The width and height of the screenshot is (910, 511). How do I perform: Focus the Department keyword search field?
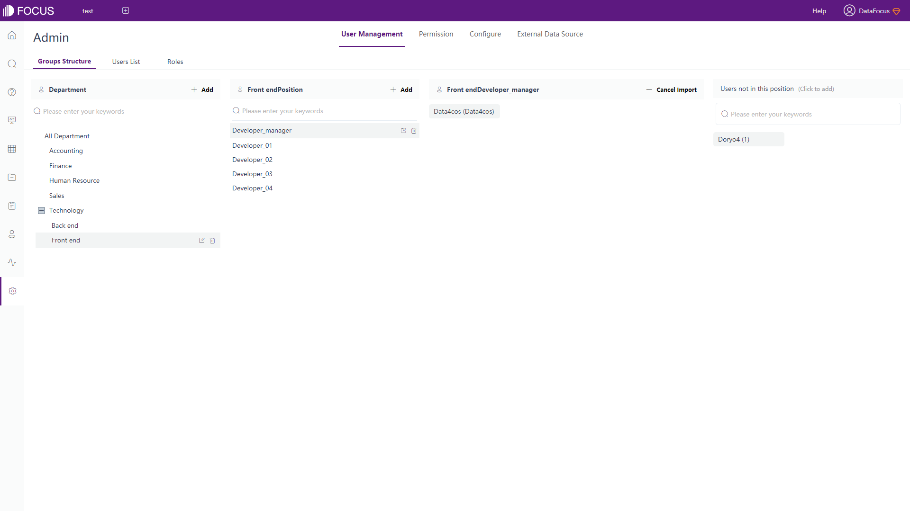click(126, 111)
